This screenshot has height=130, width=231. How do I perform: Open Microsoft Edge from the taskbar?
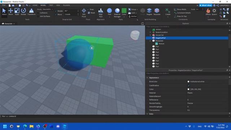click(25, 126)
